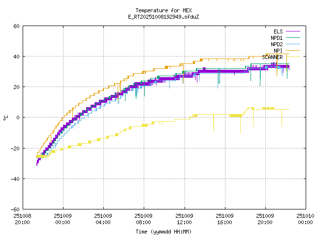
Task: Click the NPD1 green legend line sample
Action: point(294,38)
